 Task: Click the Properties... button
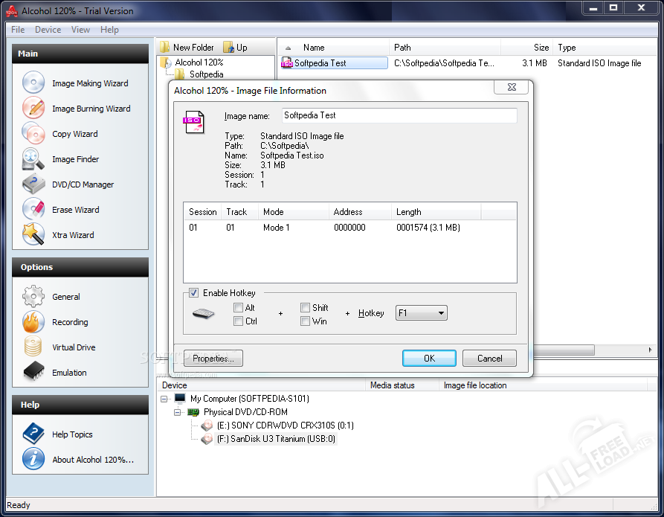point(213,359)
